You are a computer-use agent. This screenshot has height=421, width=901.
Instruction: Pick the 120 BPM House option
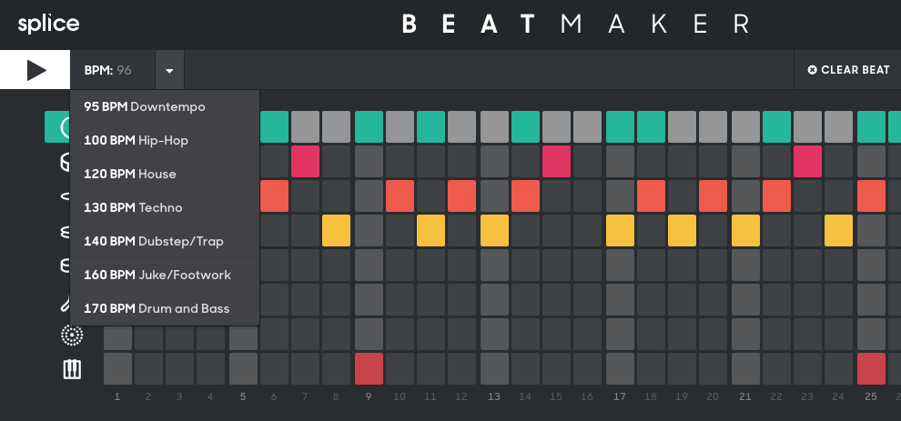pos(165,174)
